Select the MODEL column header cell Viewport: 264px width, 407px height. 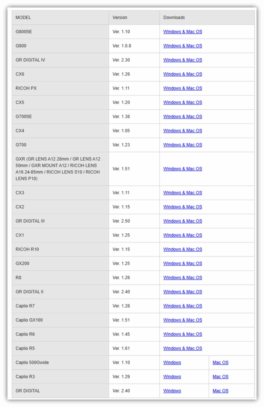60,17
